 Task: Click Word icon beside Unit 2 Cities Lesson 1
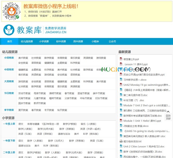tap(121, 146)
